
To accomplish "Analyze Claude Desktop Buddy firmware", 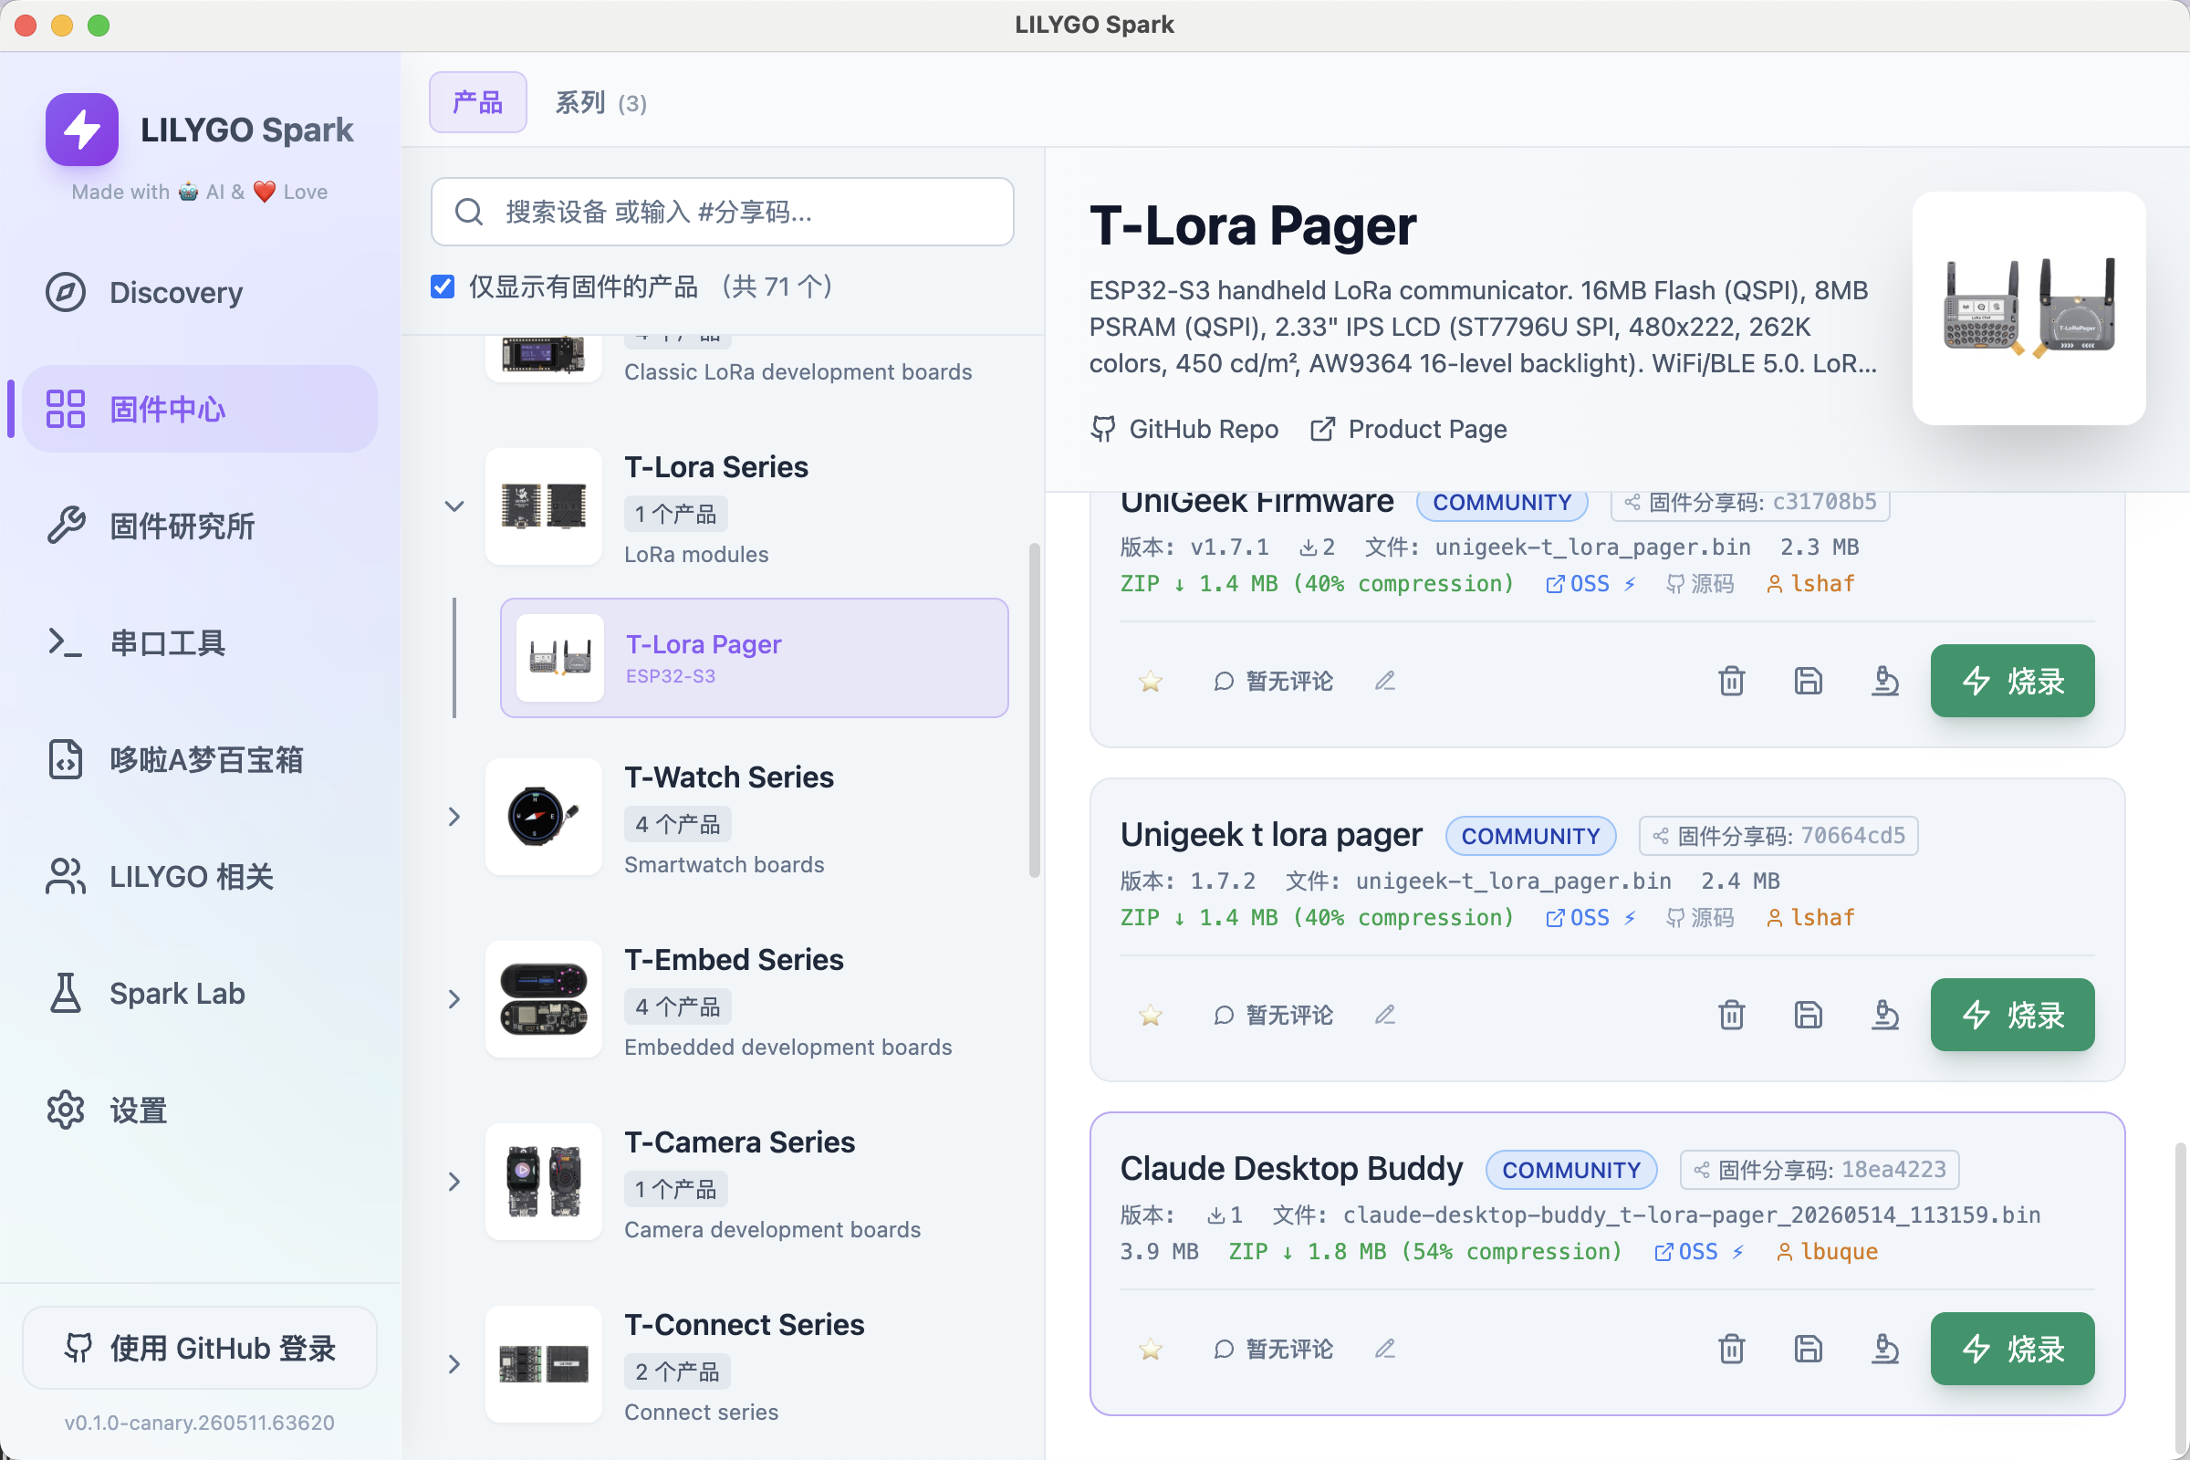I will [x=1885, y=1350].
